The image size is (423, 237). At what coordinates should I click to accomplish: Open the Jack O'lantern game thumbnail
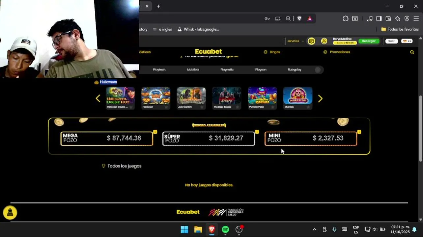(191, 96)
